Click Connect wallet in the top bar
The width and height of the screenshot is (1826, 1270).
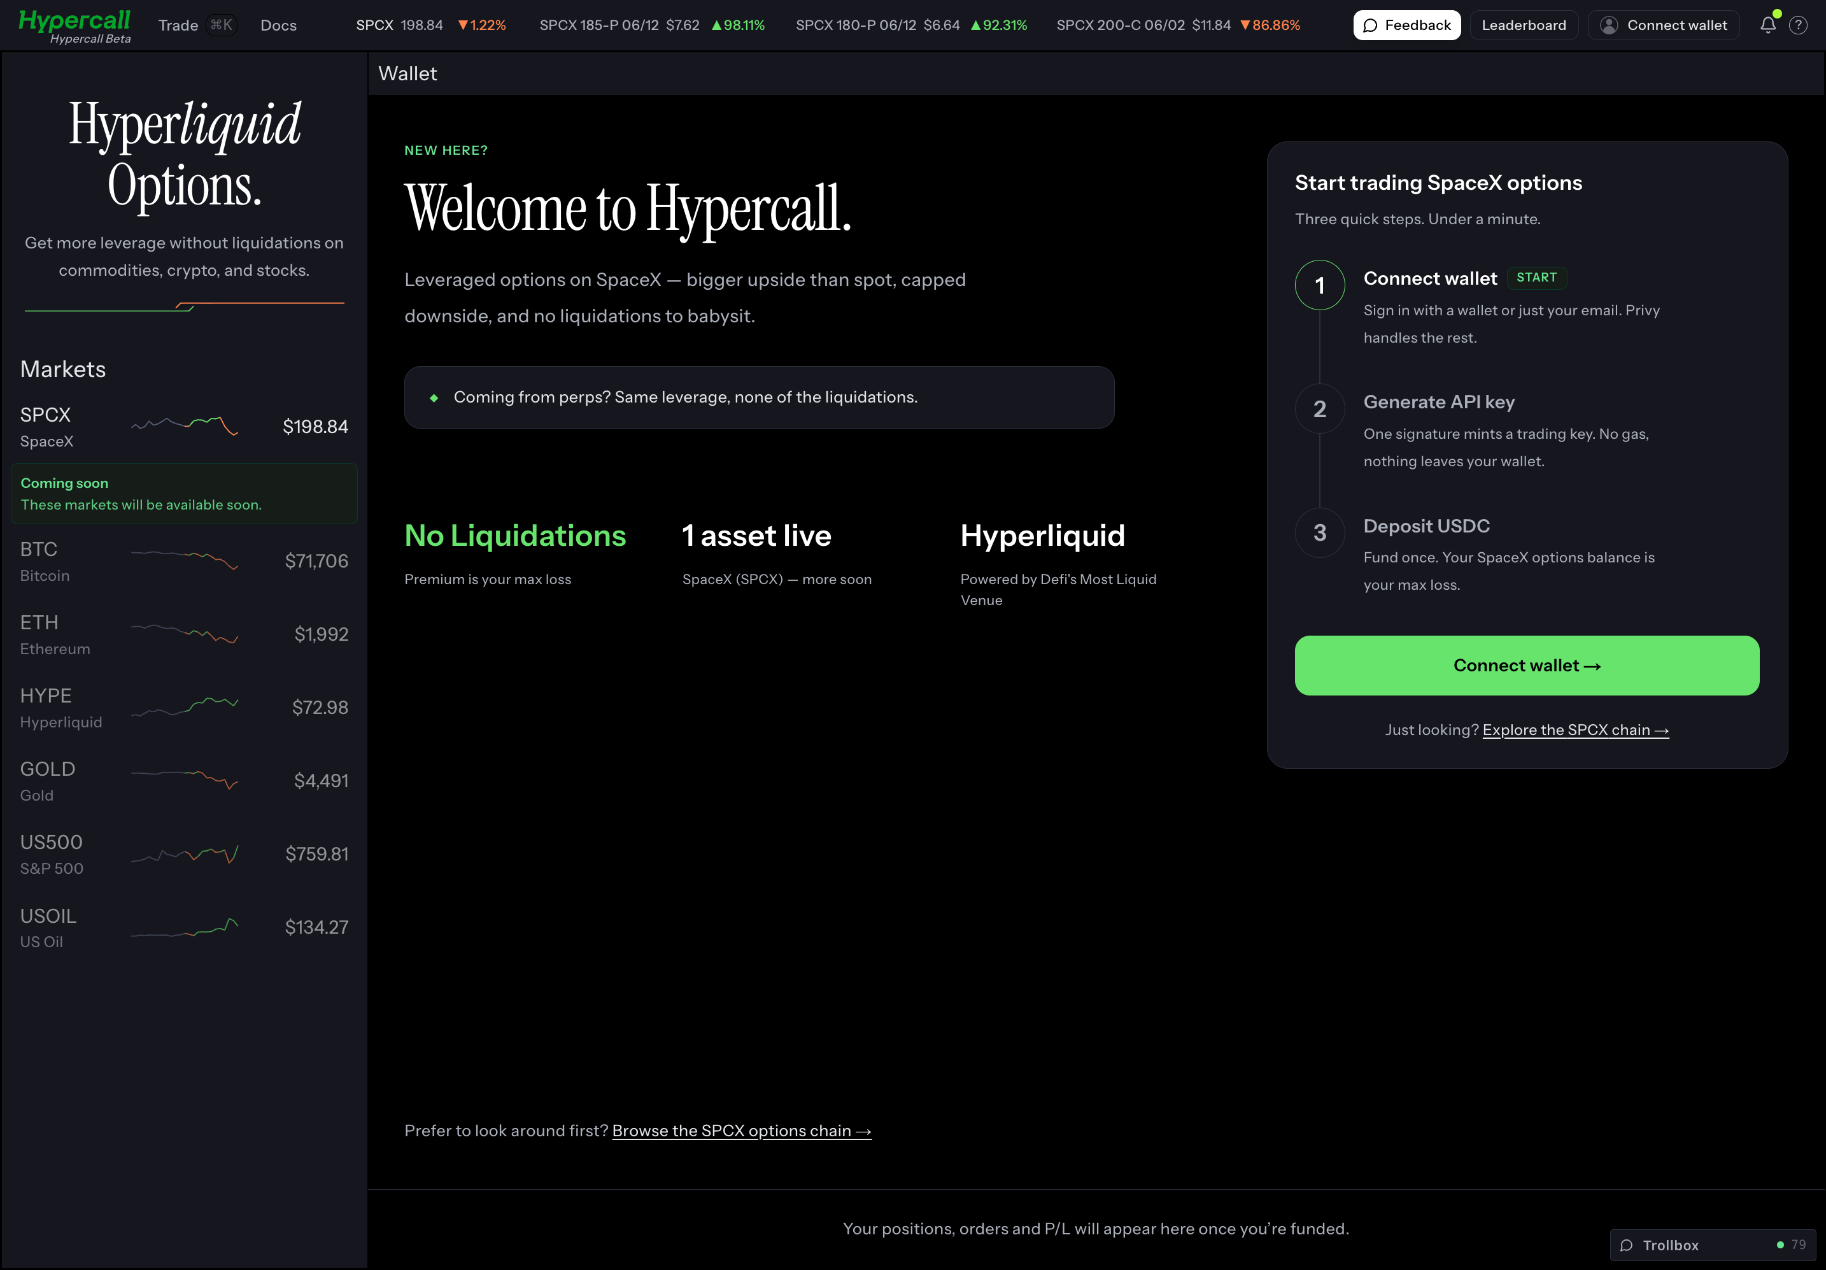coord(1663,25)
